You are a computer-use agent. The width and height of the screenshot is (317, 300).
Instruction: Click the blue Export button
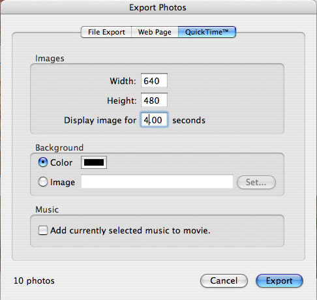279,280
